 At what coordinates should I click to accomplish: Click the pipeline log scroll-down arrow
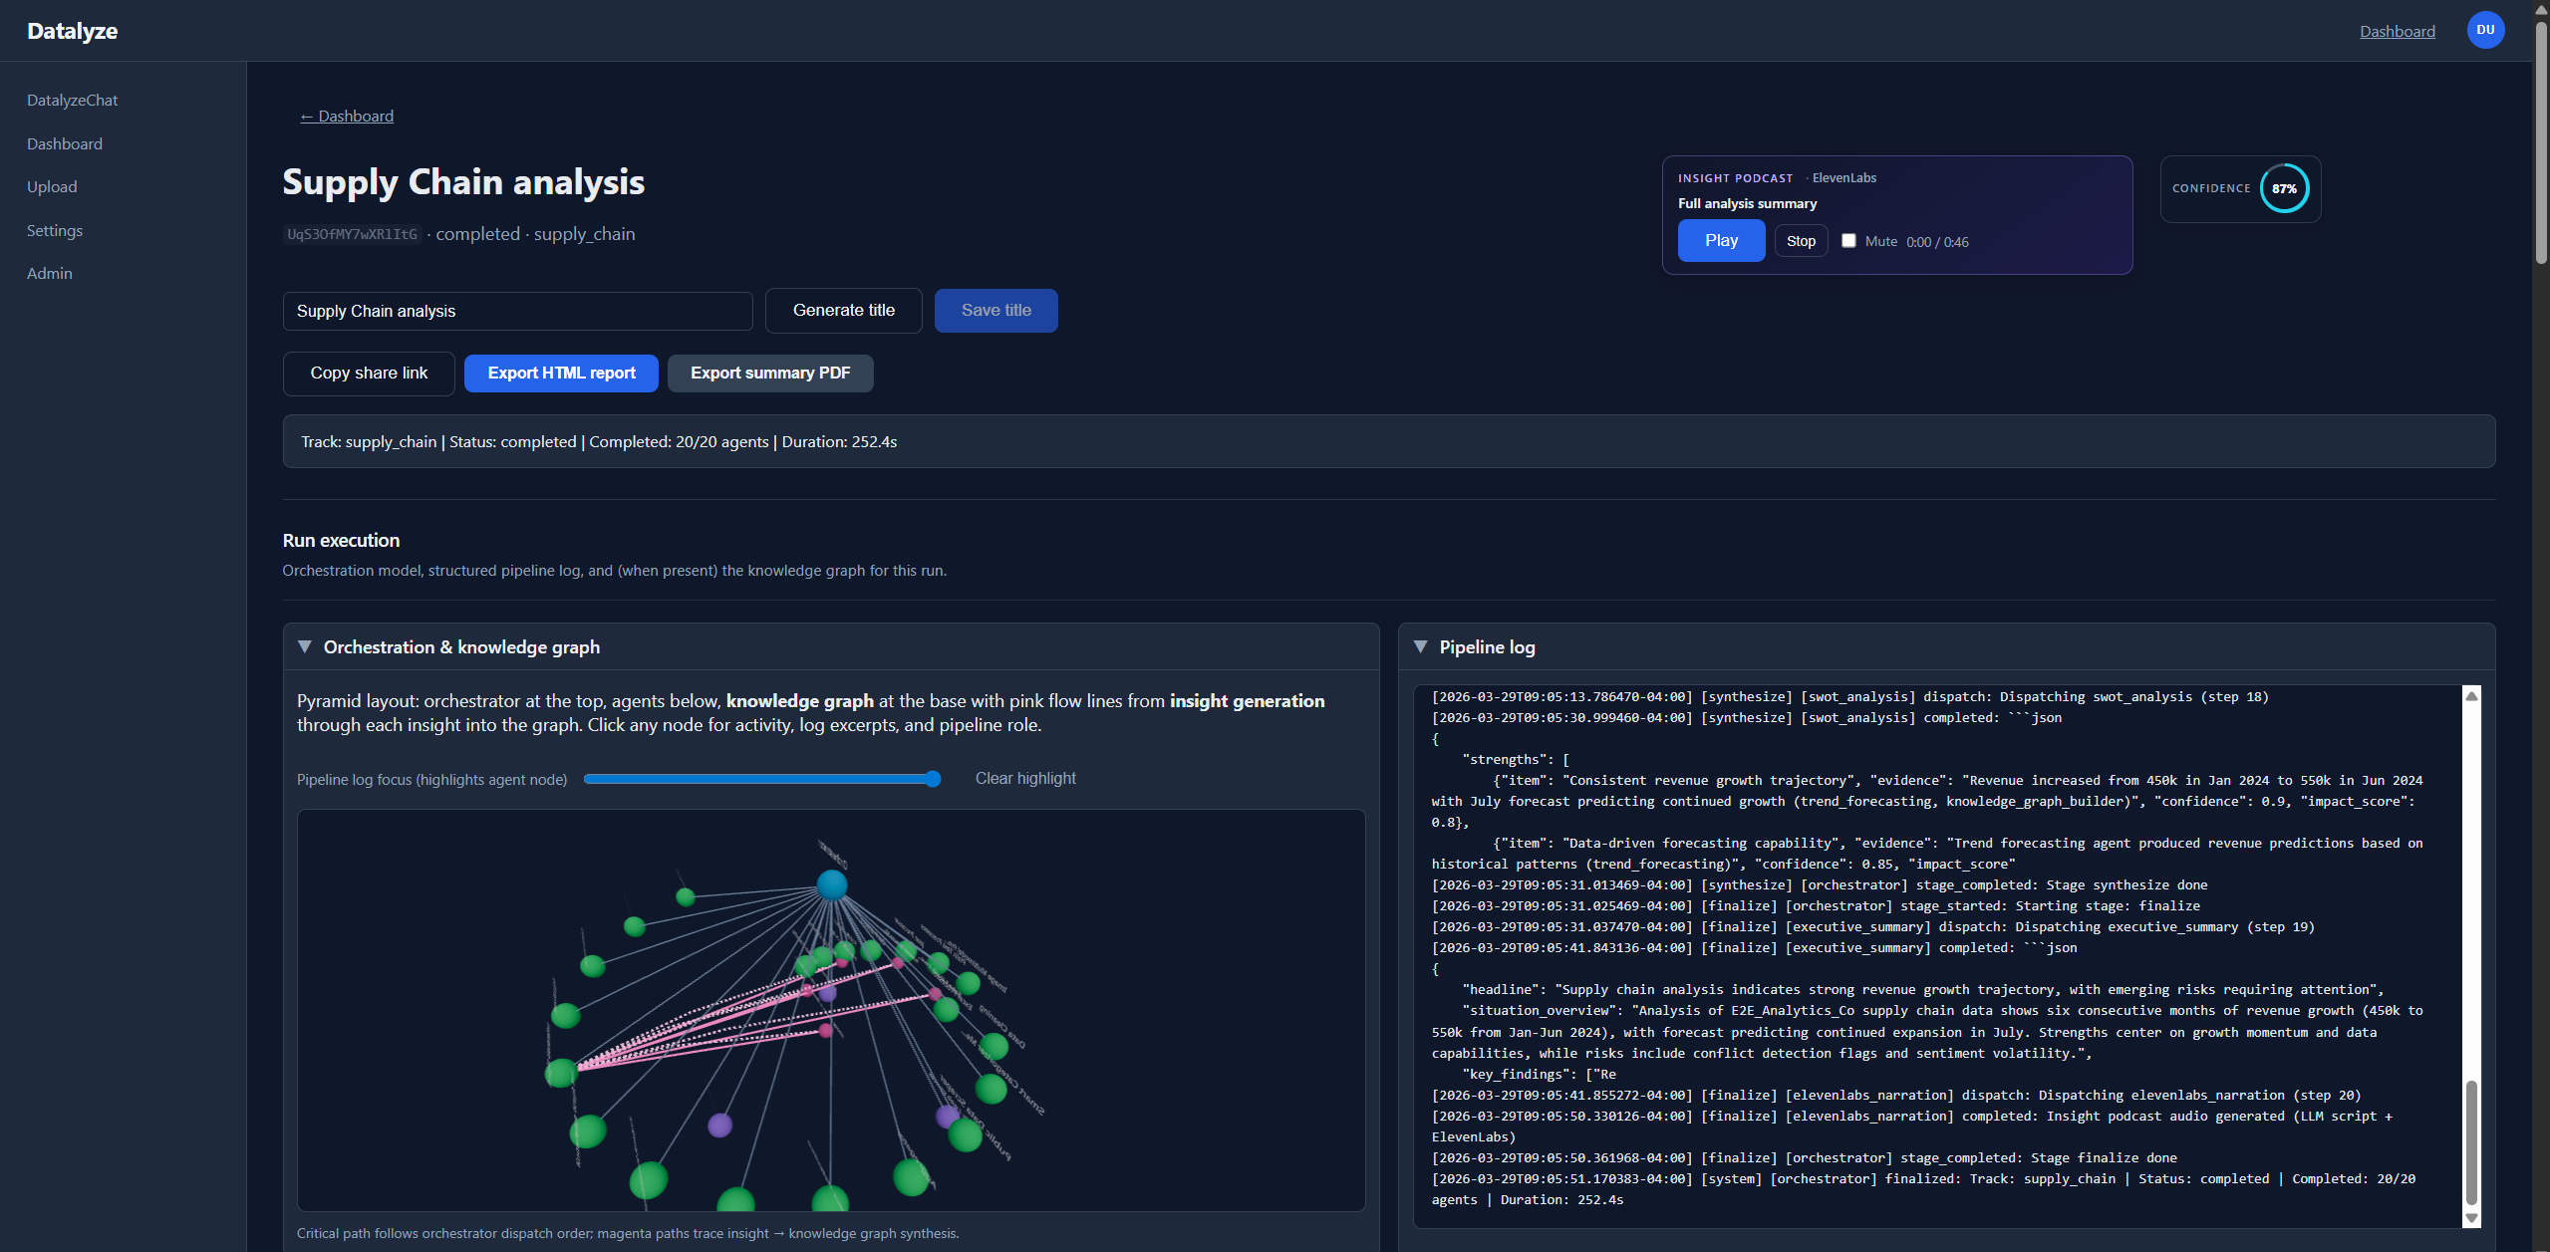[2471, 1217]
